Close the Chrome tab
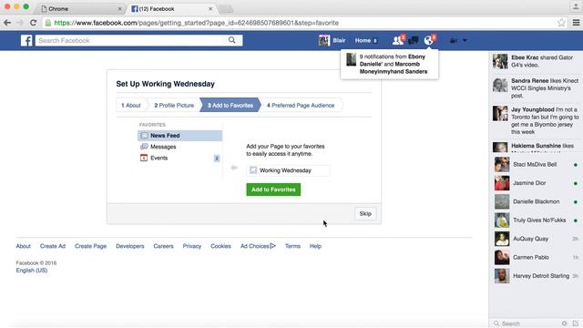 [119, 9]
